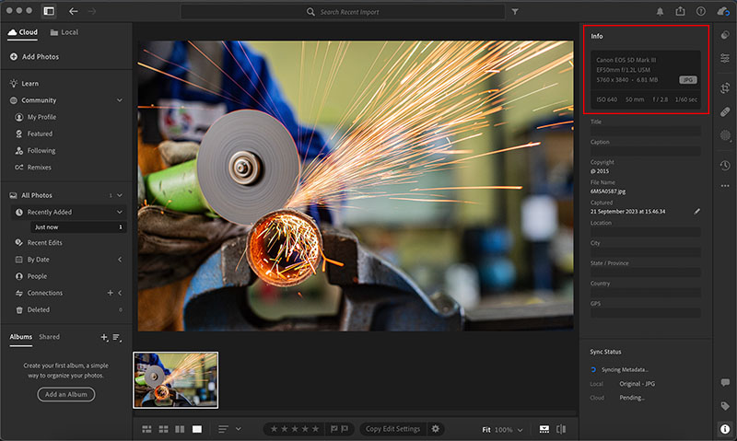Open the cloud sync status icon
The image size is (737, 441).
click(722, 11)
